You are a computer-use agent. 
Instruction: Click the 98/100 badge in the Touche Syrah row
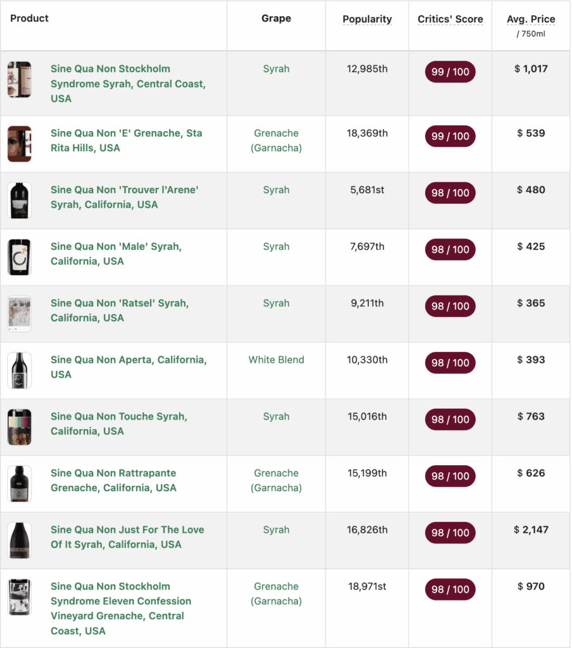[x=450, y=420]
